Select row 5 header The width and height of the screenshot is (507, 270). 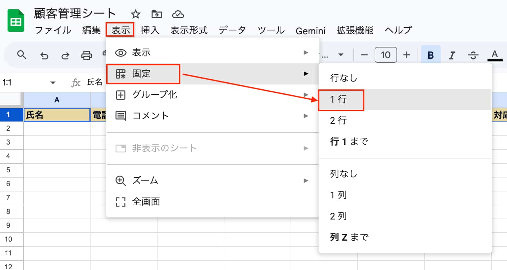point(12,170)
